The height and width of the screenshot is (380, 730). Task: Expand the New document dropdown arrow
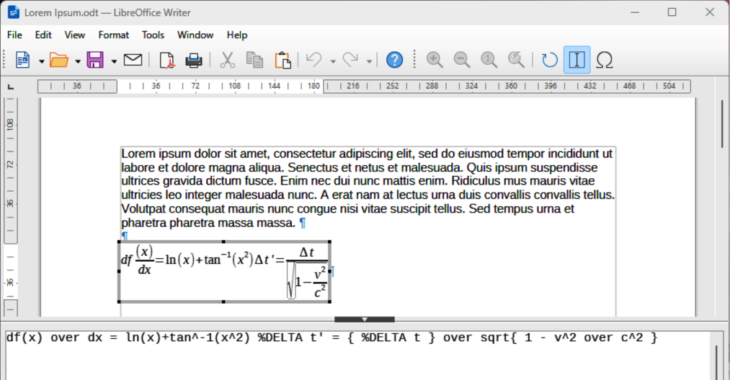(x=41, y=61)
